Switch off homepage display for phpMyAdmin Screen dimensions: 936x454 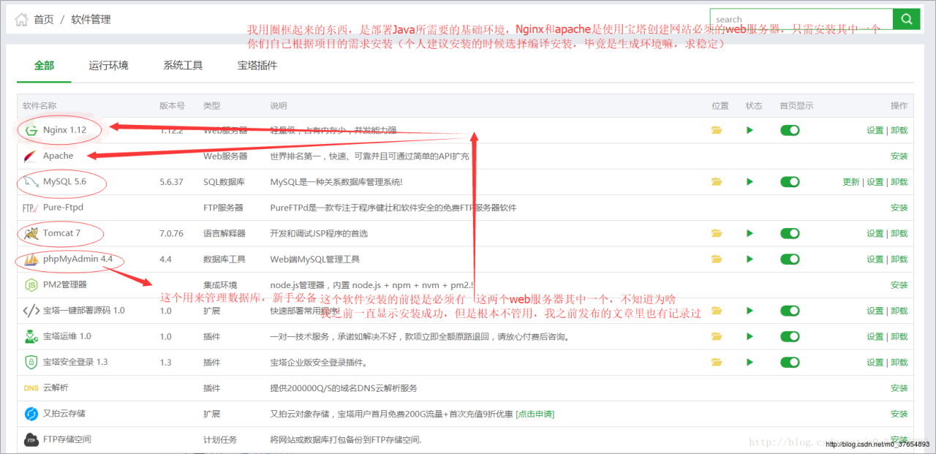[790, 259]
